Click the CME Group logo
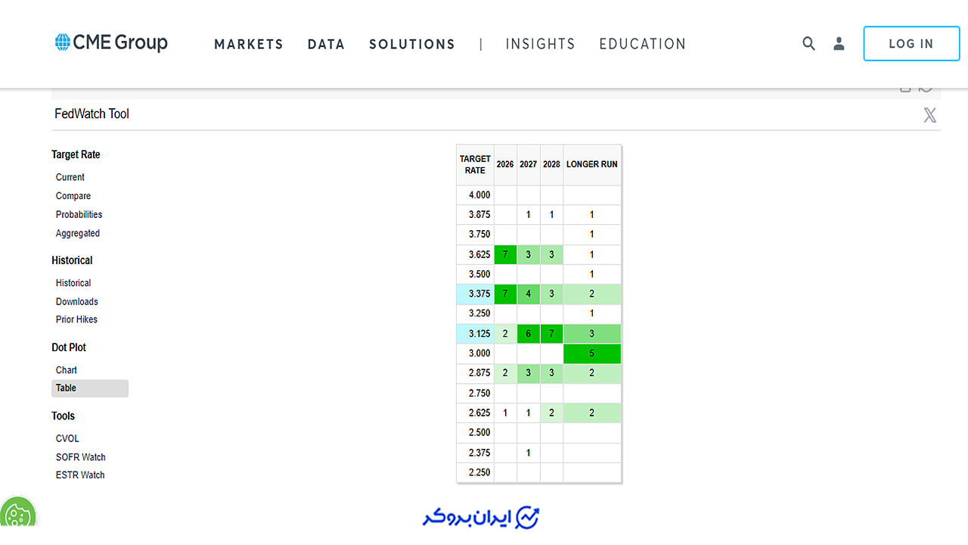Viewport: 968px width, 545px height. [111, 42]
